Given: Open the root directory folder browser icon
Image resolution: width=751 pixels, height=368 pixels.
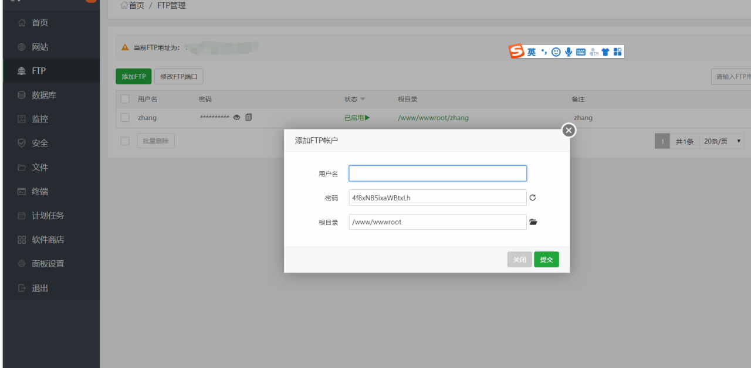Looking at the screenshot, I should [533, 222].
